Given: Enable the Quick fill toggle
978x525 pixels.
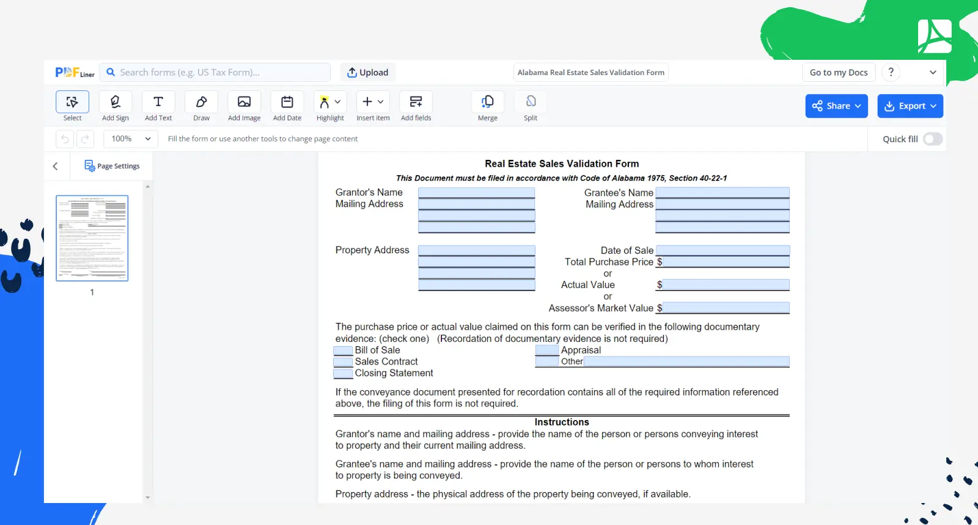Looking at the screenshot, I should pyautogui.click(x=932, y=139).
